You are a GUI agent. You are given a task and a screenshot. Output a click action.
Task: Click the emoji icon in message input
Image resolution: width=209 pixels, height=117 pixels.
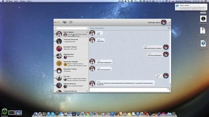click(x=168, y=89)
